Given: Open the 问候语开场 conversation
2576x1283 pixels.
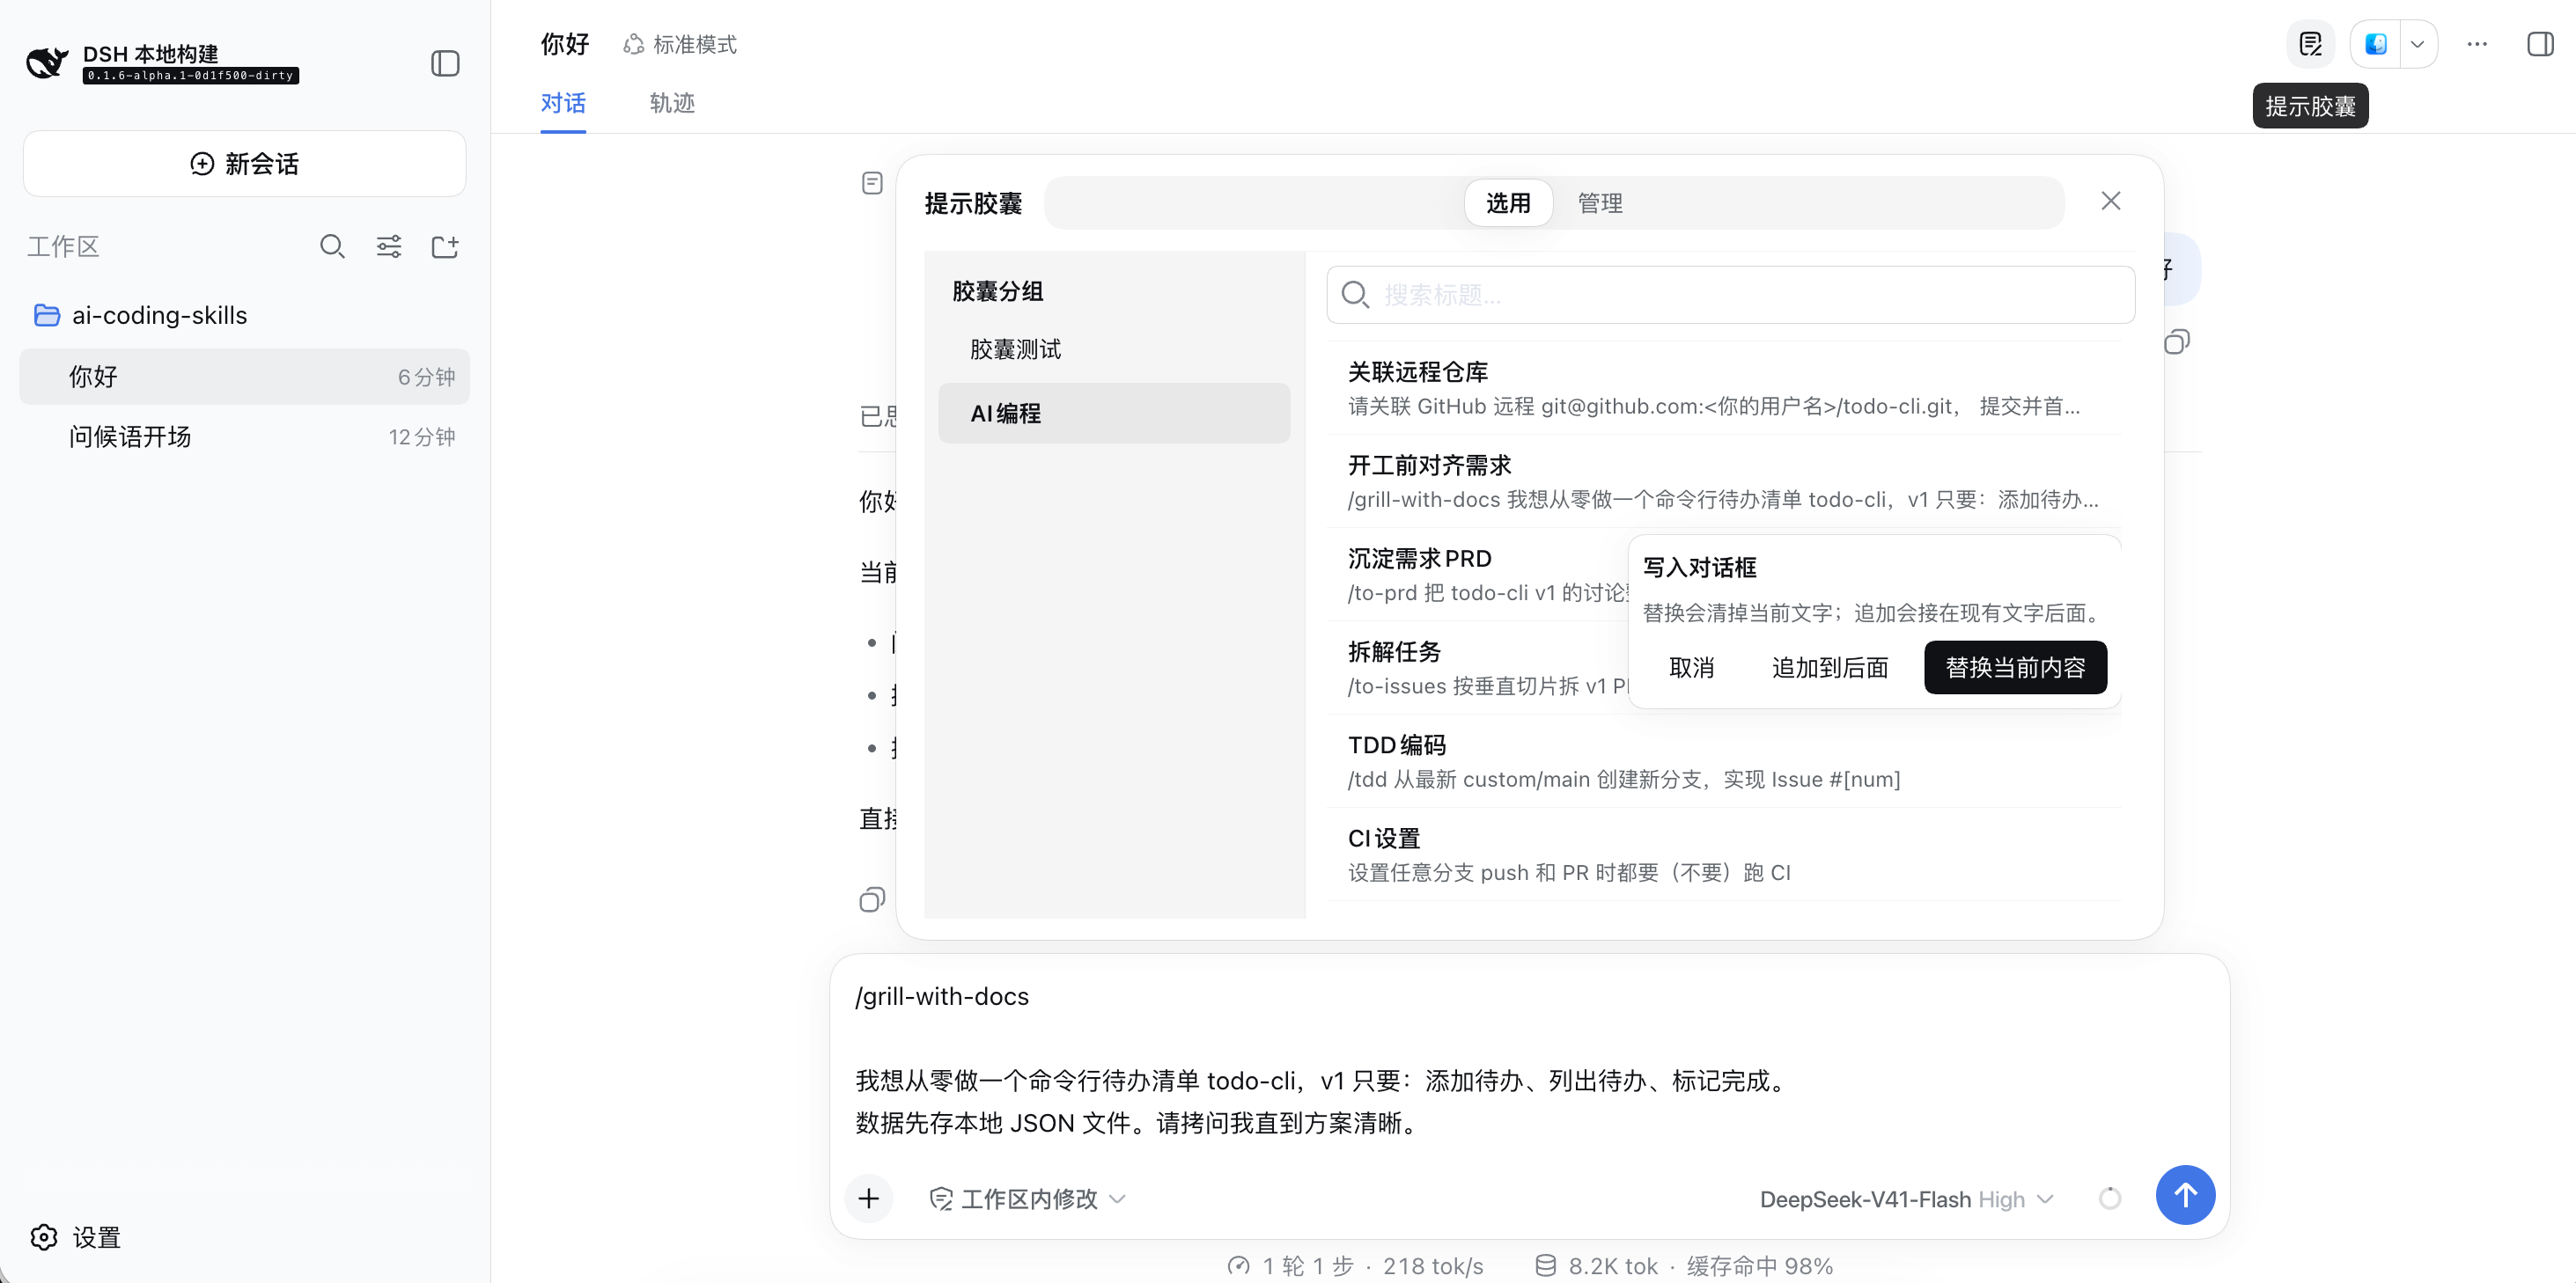Looking at the screenshot, I should pyautogui.click(x=244, y=436).
